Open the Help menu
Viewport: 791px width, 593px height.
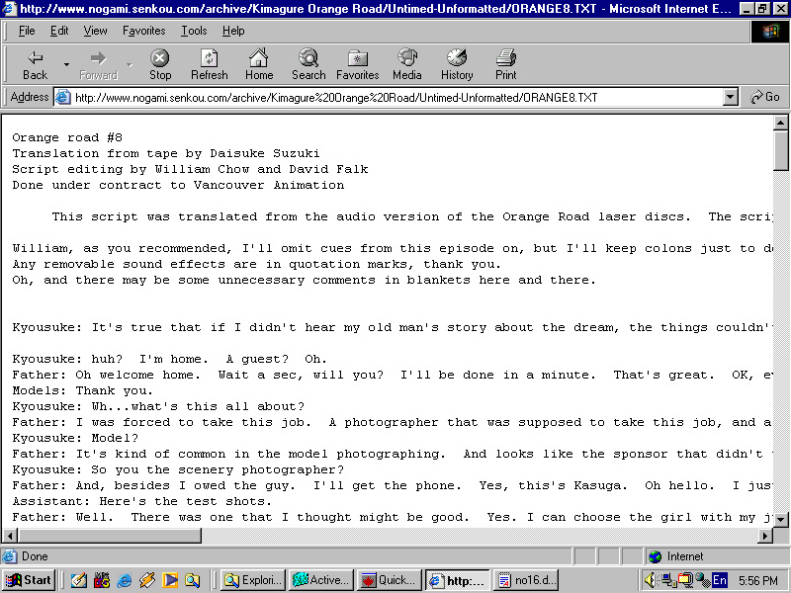(x=233, y=31)
